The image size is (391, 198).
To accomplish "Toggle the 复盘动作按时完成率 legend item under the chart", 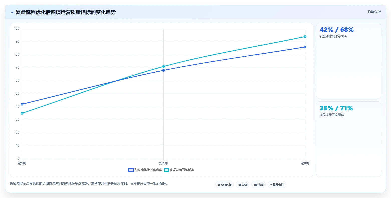I will [145, 170].
